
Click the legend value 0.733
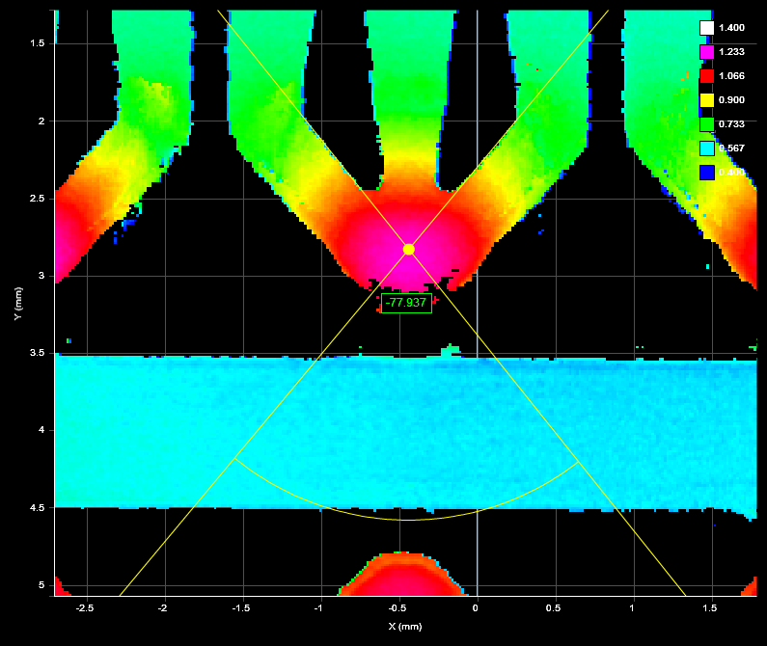pyautogui.click(x=731, y=124)
